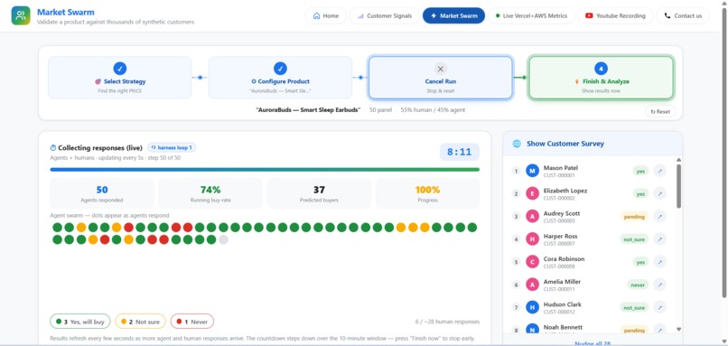Click Elizabeth Lopez's avatar E

pos(532,193)
